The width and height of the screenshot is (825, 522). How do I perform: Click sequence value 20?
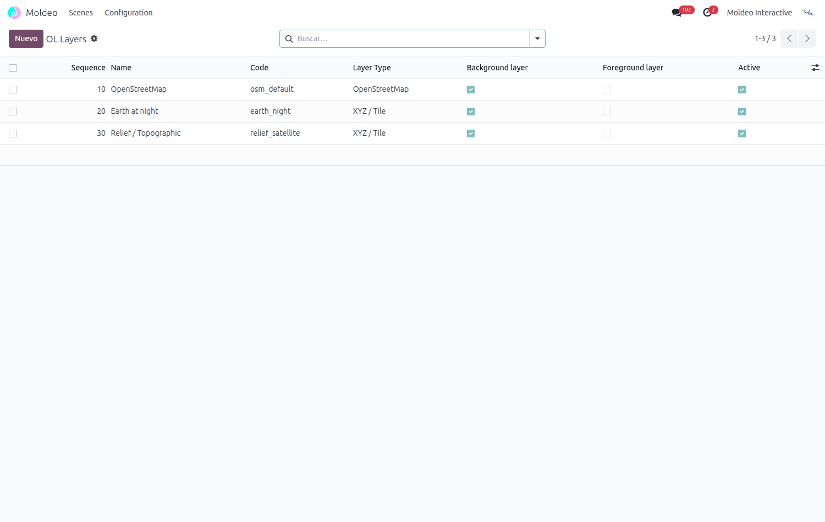[x=101, y=111]
